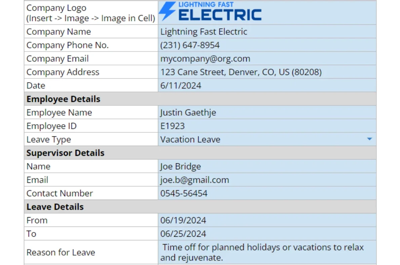Click the To date cell 06/25/2024
Viewport: 400px width, 265px height.
tap(267, 234)
